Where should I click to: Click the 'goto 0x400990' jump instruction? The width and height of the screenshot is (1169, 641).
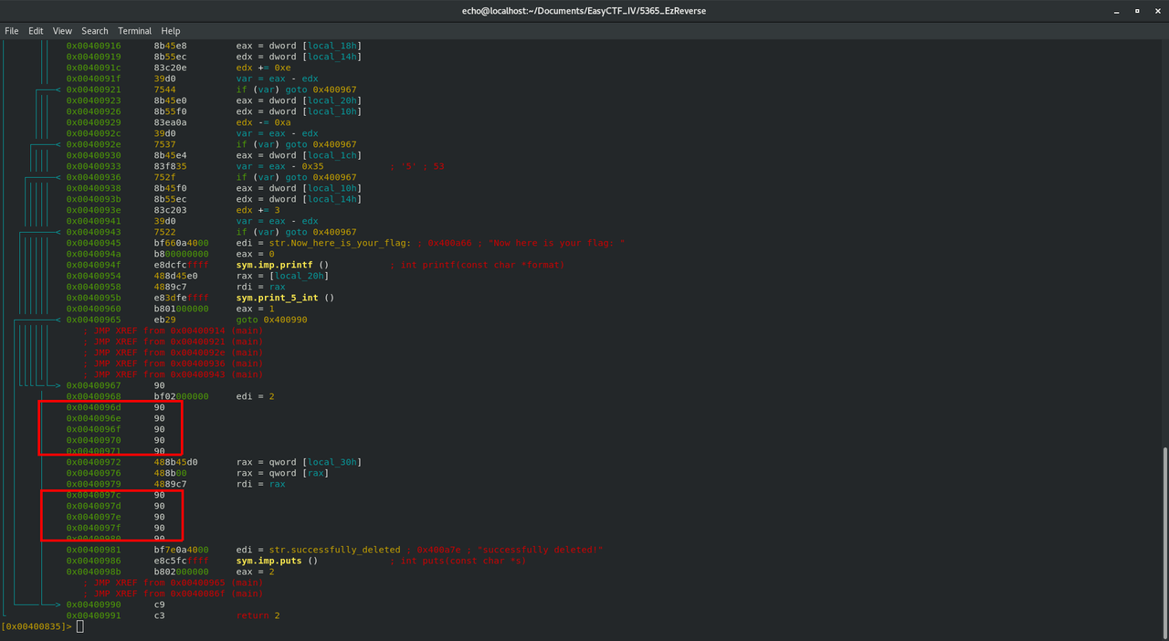(x=271, y=320)
